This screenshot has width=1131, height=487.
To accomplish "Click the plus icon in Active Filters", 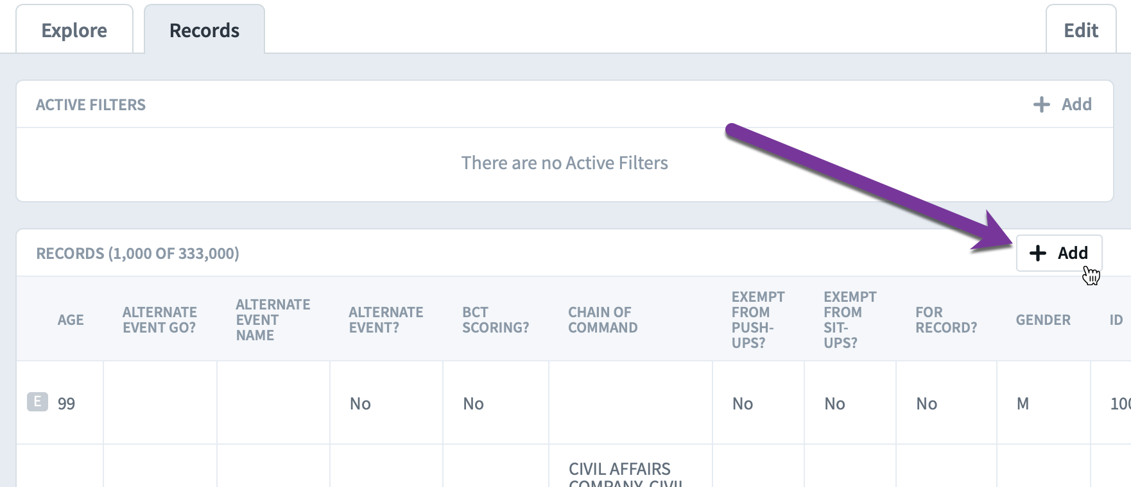I will click(1041, 104).
